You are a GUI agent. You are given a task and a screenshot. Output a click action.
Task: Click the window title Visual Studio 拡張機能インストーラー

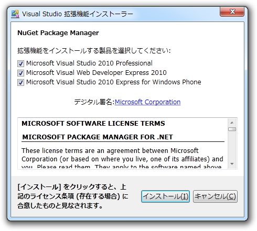pyautogui.click(x=78, y=14)
